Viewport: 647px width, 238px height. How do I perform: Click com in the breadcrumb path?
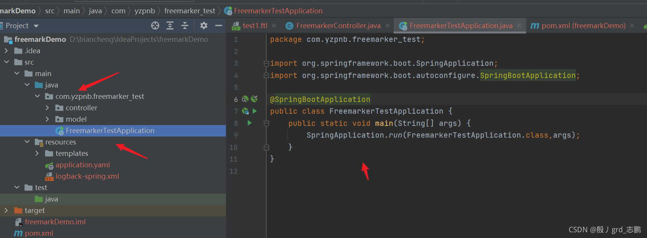tap(118, 11)
